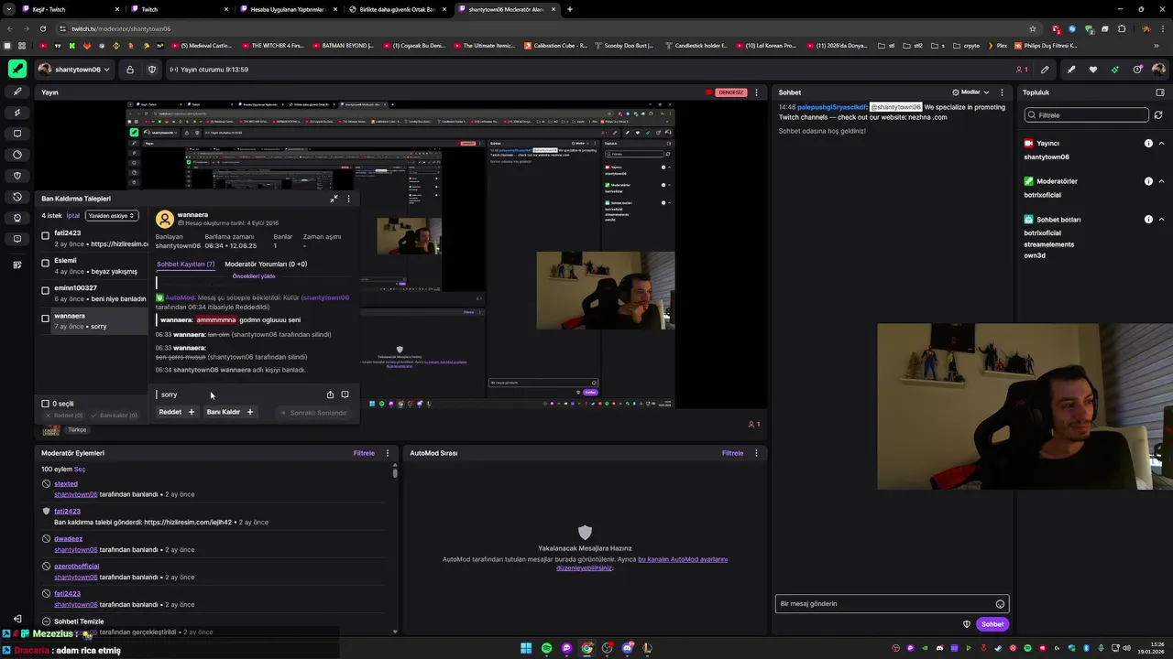
Task: Click the stexted username link
Action: click(x=66, y=484)
